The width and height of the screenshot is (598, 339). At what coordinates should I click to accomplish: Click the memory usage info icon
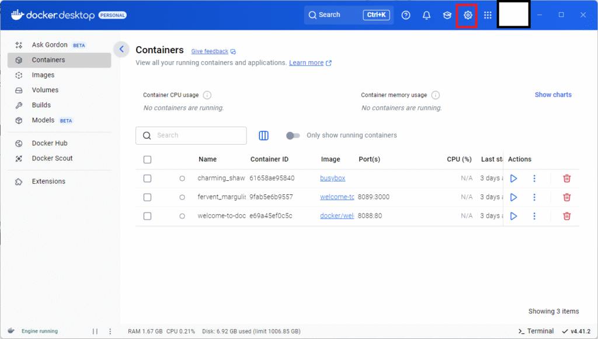435,95
